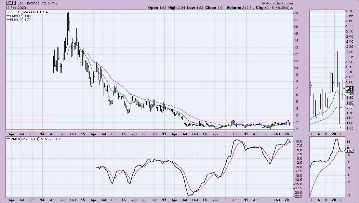Click the High 2.04 header value
The width and height of the screenshot is (359, 203).
(x=176, y=8)
